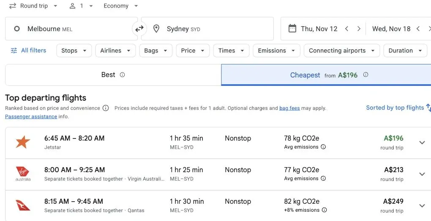Click the Melbourne MEL origin field
431x221 pixels.
(x=71, y=29)
